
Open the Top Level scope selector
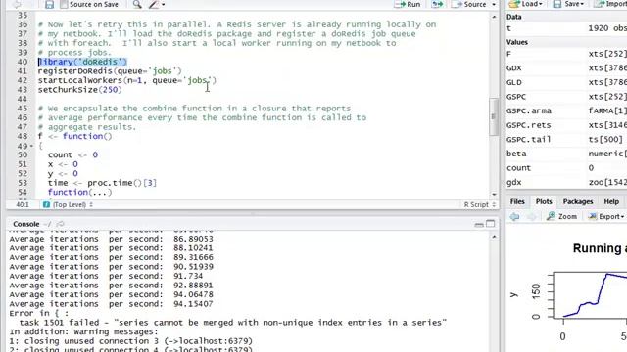coord(72,204)
